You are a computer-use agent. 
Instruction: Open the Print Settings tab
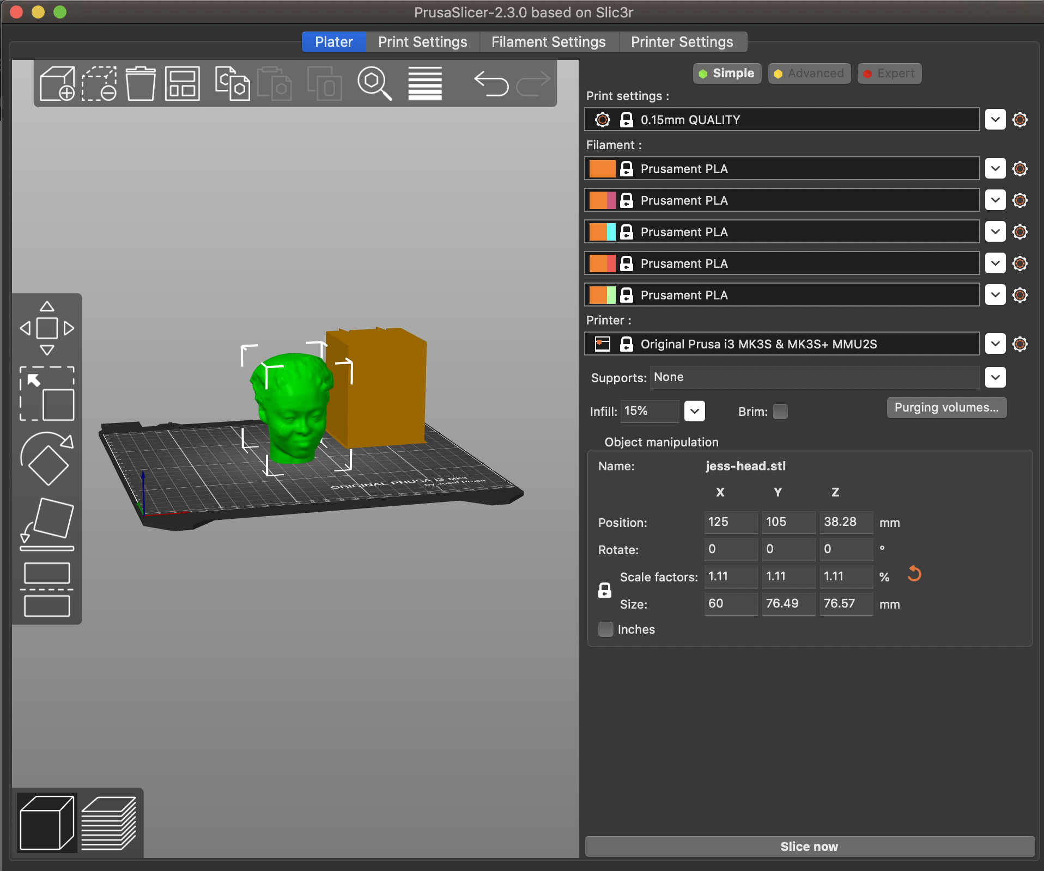422,42
